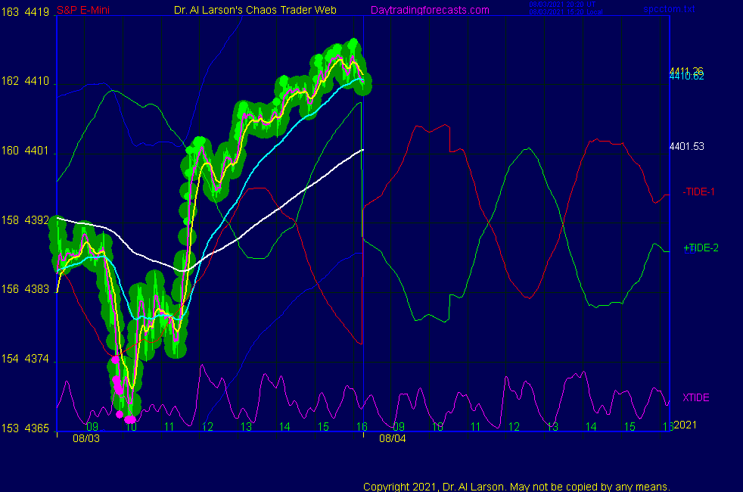Click the 08/04 date marker on the time axis
743x492 pixels.
pos(393,438)
